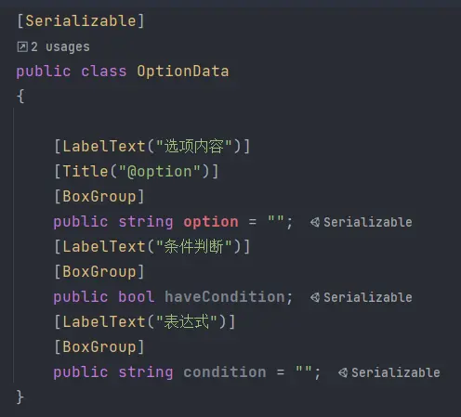
Task: Click the Serializable hint text after the condition field
Action: click(x=396, y=372)
